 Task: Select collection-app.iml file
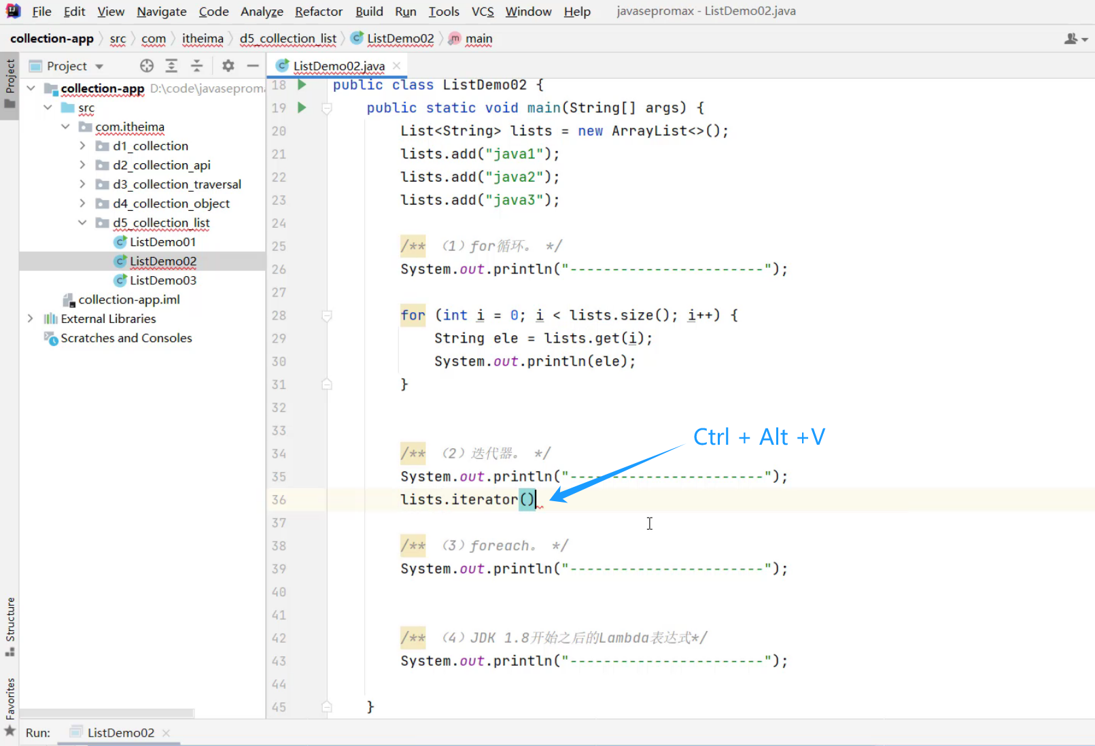(x=128, y=299)
